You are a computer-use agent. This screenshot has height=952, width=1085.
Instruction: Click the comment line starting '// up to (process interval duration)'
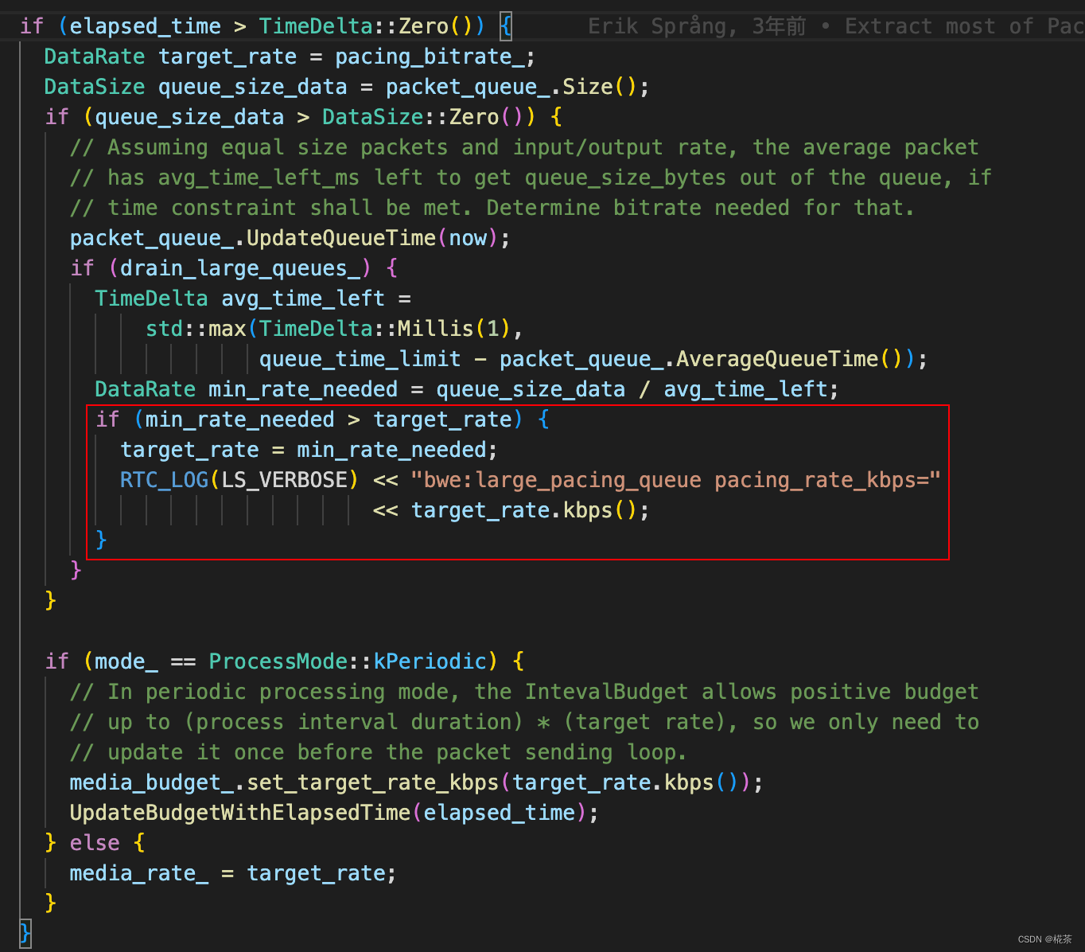point(524,722)
